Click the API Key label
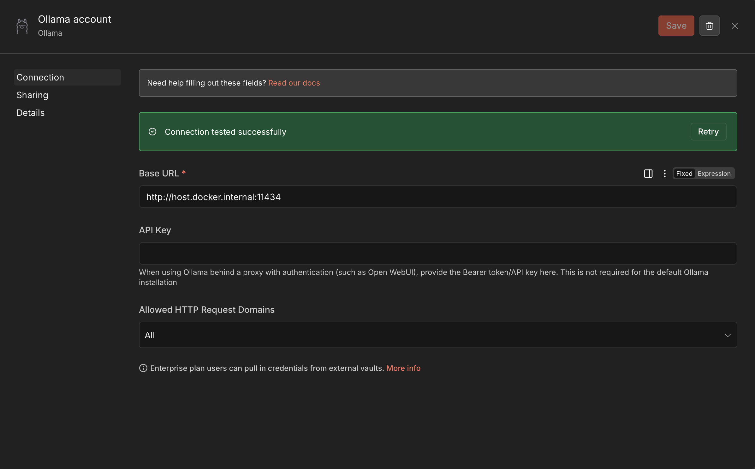 tap(155, 230)
